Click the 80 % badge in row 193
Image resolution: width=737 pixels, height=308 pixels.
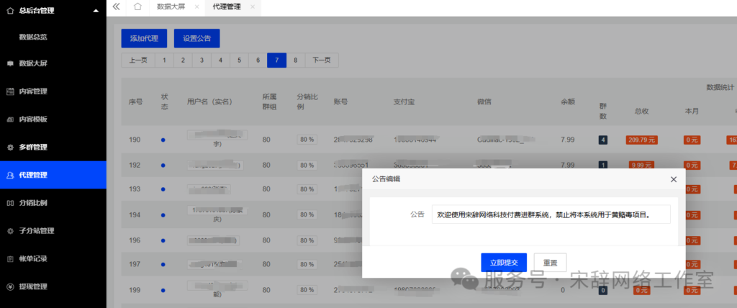(307, 189)
